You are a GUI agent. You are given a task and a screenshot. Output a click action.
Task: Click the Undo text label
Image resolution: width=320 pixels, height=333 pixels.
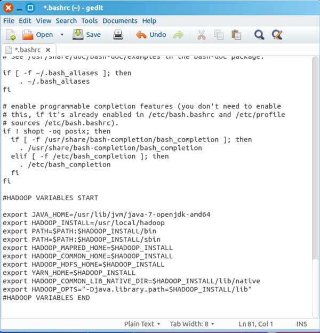click(x=158, y=35)
